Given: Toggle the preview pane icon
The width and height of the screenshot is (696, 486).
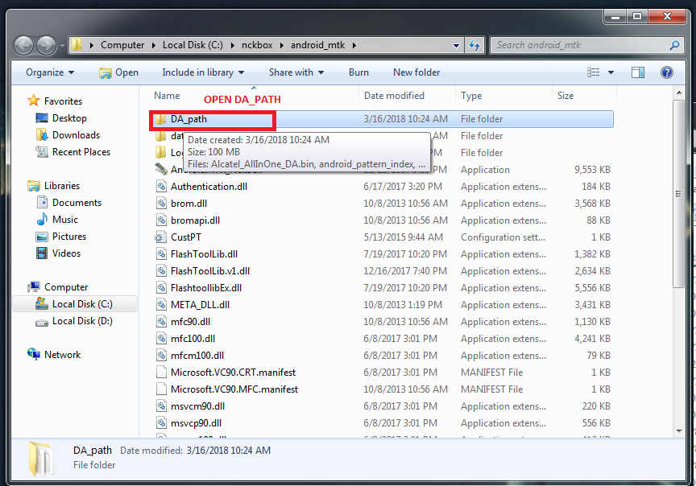Looking at the screenshot, I should 638,72.
